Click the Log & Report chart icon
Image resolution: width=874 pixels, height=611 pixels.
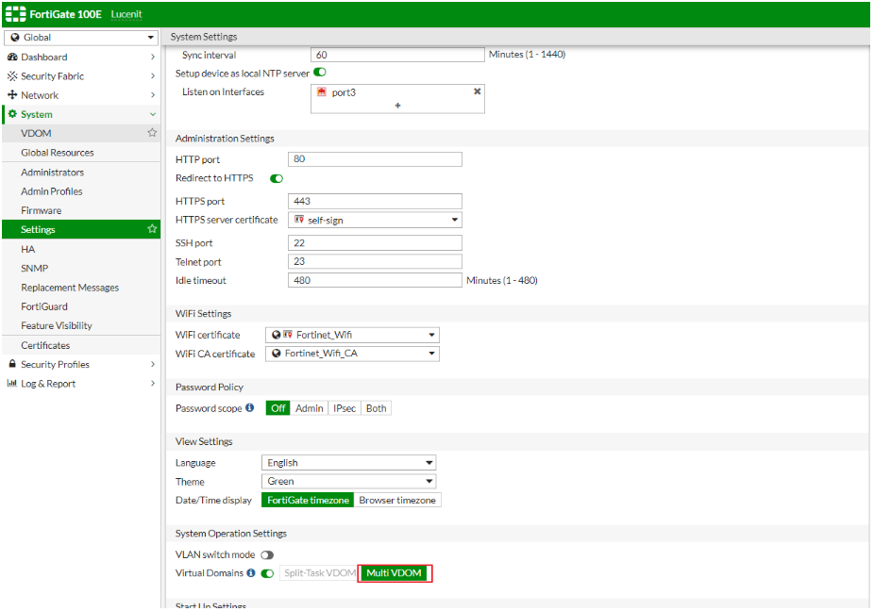point(11,383)
